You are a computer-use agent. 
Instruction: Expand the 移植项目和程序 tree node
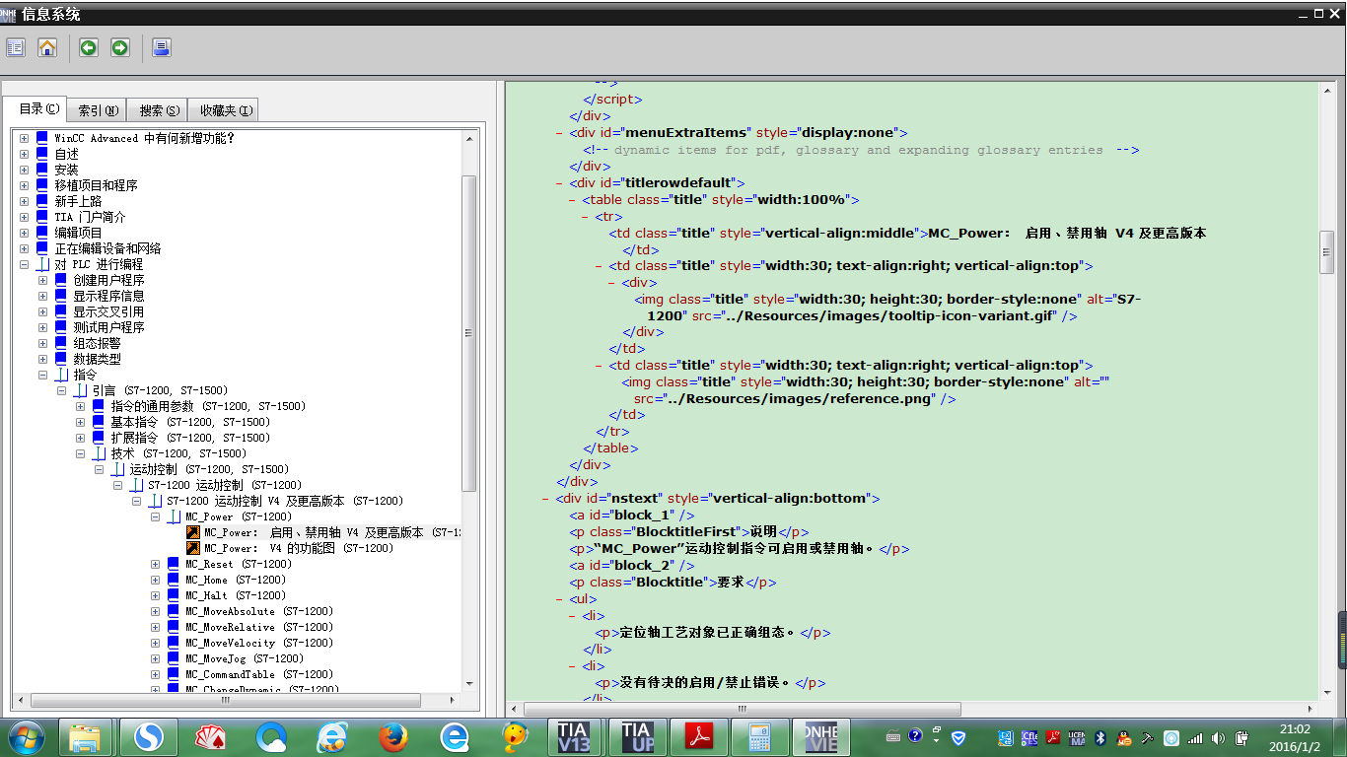pyautogui.click(x=25, y=185)
